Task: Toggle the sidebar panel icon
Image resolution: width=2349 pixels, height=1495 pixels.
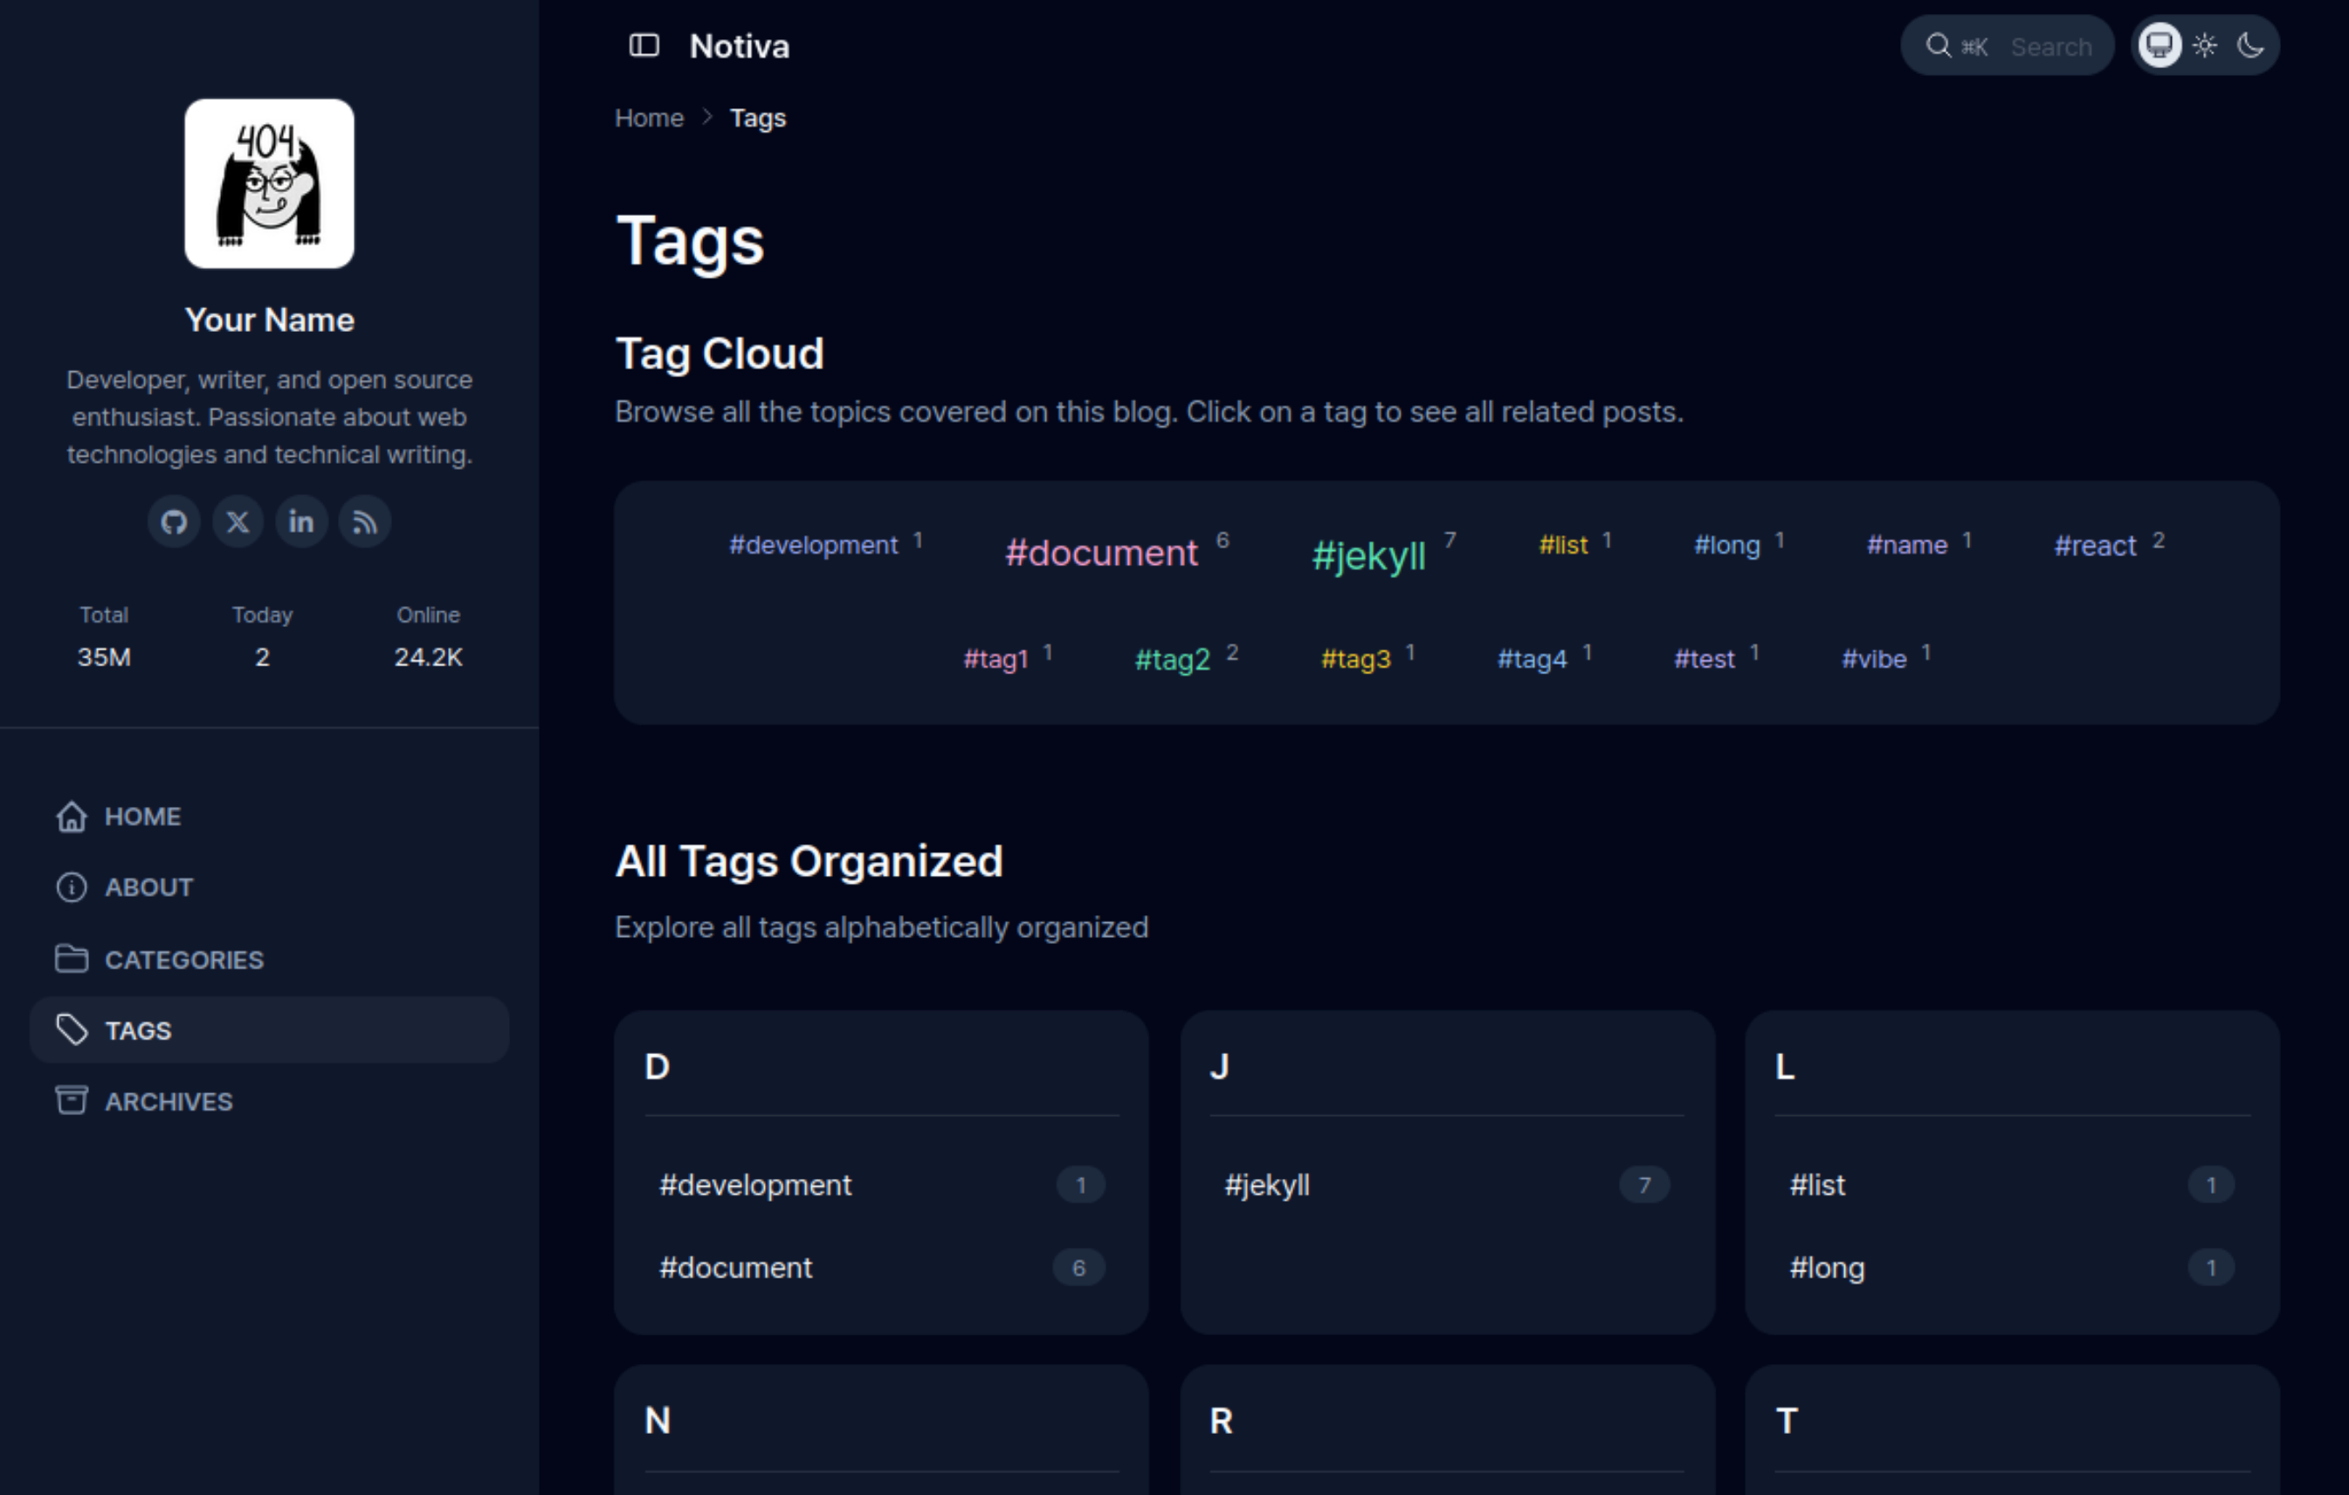Action: click(x=644, y=45)
